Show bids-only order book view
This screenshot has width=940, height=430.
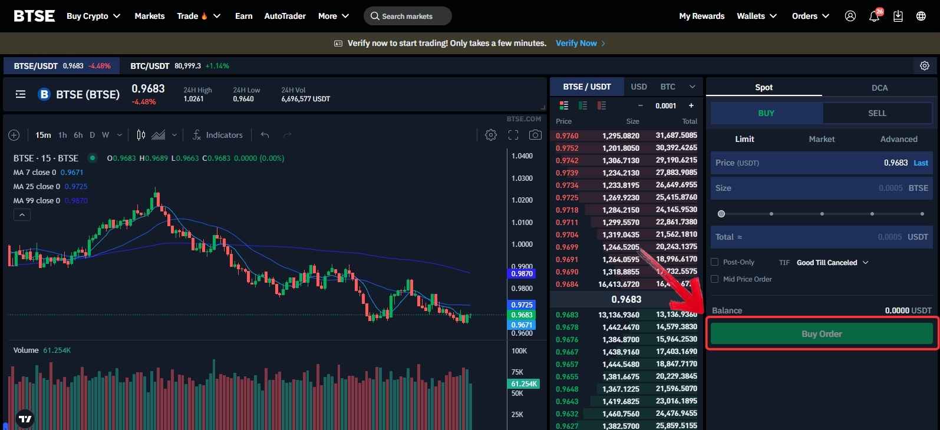click(x=583, y=105)
